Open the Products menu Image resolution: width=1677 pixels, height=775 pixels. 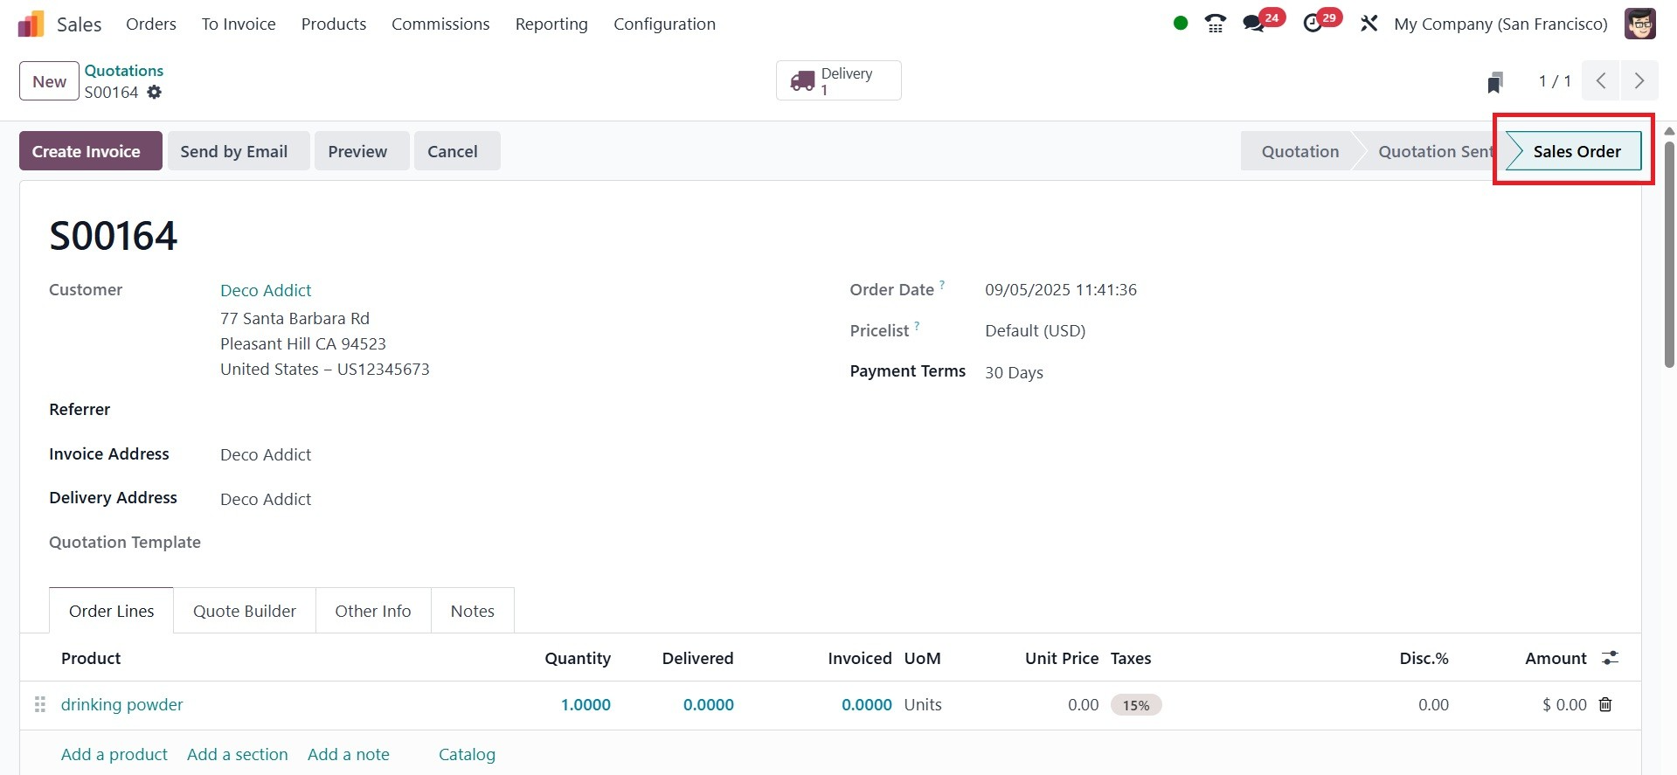334,24
